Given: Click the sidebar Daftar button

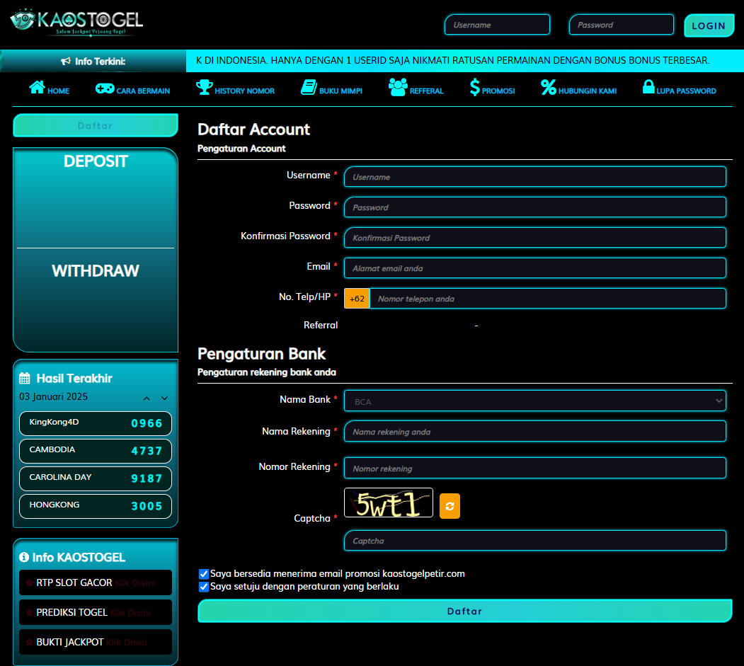Looking at the screenshot, I should click(96, 126).
